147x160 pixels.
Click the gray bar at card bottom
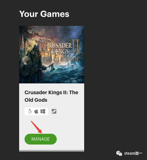point(52,151)
